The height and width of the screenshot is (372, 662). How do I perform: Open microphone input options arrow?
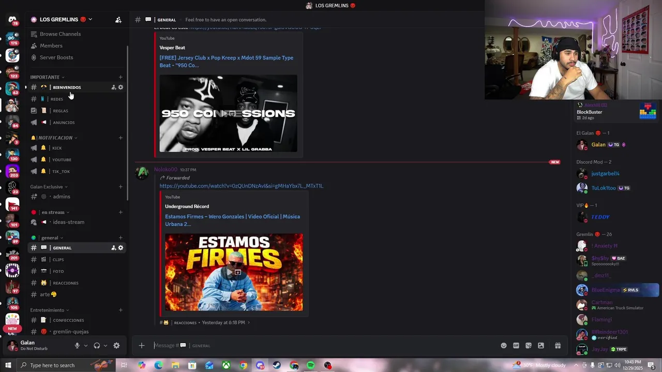click(86, 346)
